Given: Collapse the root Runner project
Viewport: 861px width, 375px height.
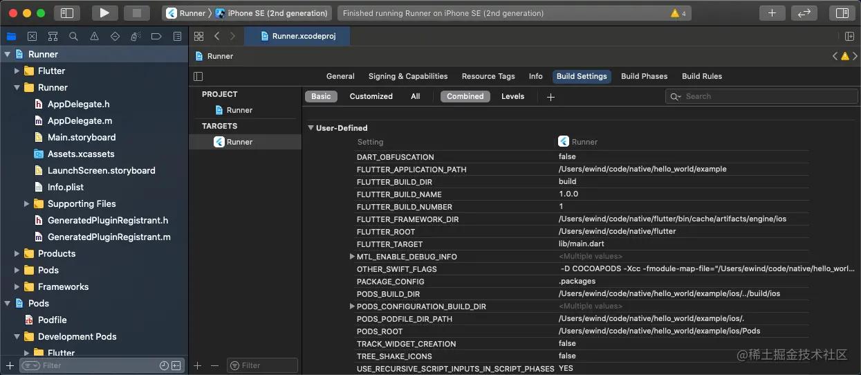Looking at the screenshot, I should (8, 54).
